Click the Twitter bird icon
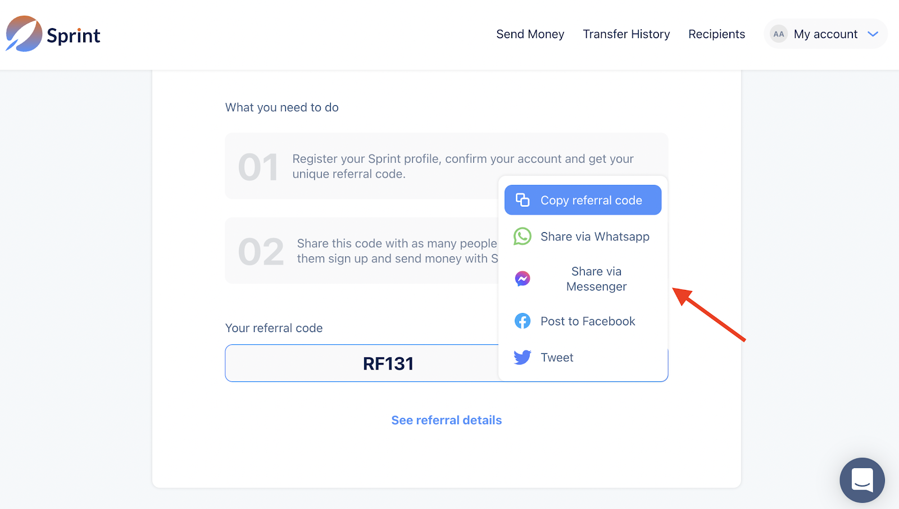This screenshot has height=509, width=899. (x=523, y=357)
